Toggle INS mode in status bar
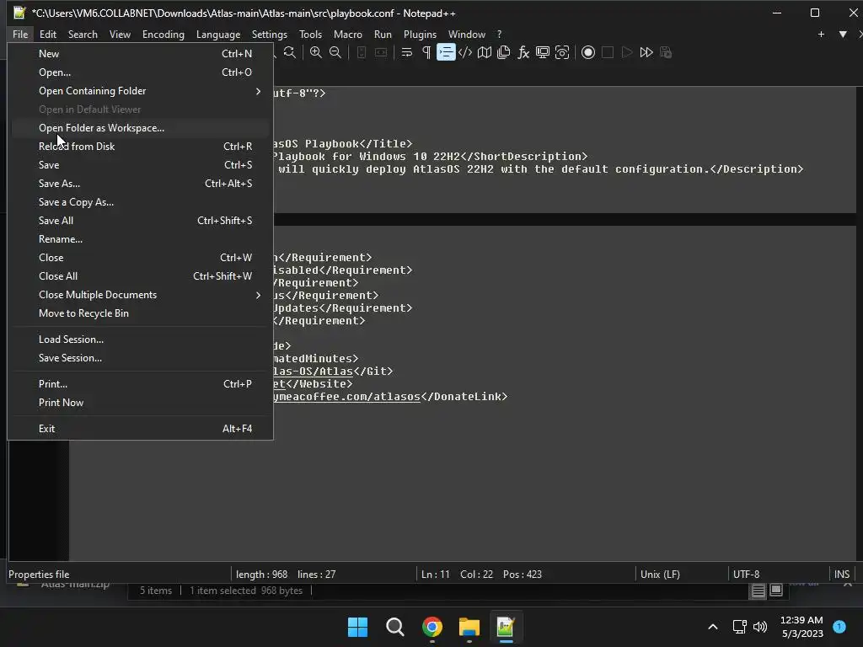The width and height of the screenshot is (863, 647). [x=842, y=575]
